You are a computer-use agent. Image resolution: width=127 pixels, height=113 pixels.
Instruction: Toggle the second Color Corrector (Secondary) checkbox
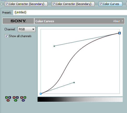click(54, 4)
